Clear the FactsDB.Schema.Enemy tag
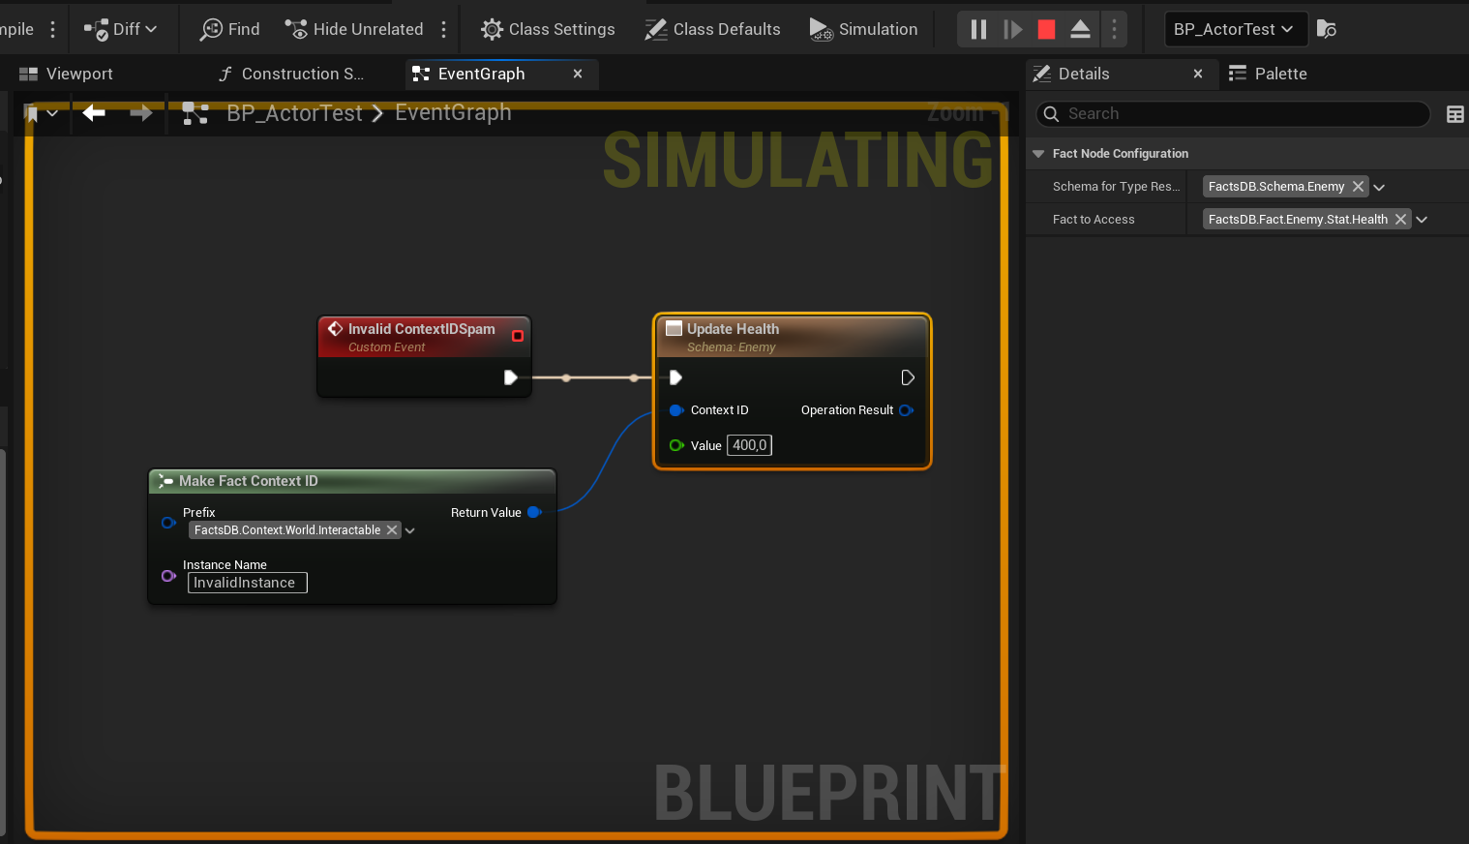Screen dimensions: 1469x844 [1358, 187]
